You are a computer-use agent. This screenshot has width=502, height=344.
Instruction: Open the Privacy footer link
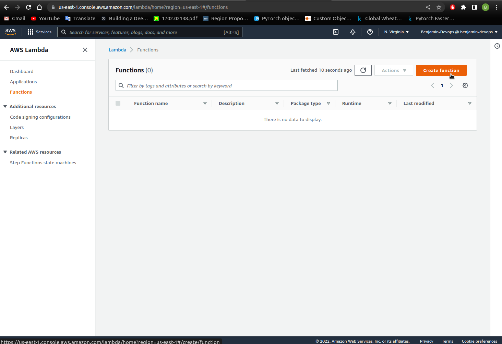coord(427,341)
